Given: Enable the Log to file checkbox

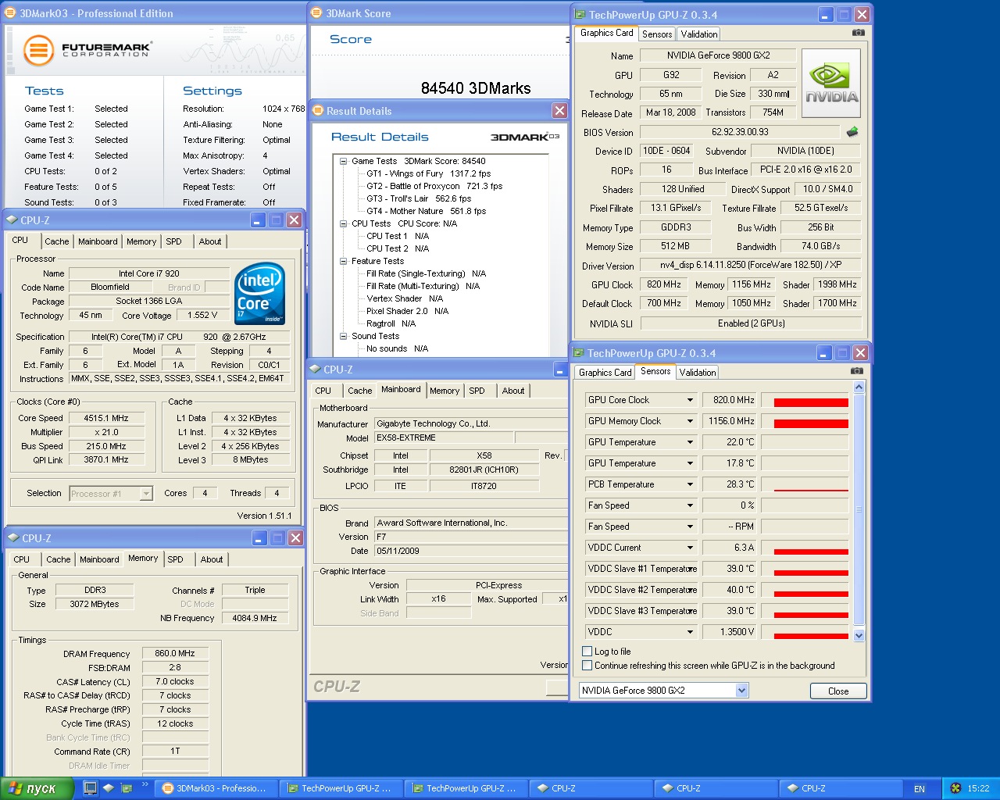Looking at the screenshot, I should pos(587,652).
